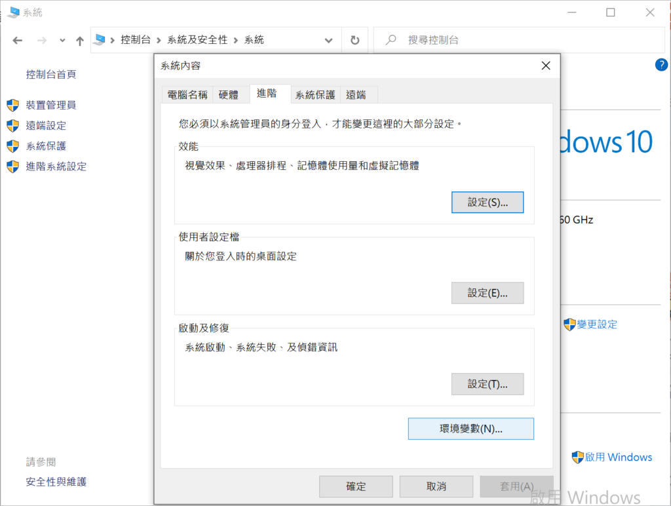Click the 變更設定 link in the System window
The image size is (671, 506).
tap(597, 324)
